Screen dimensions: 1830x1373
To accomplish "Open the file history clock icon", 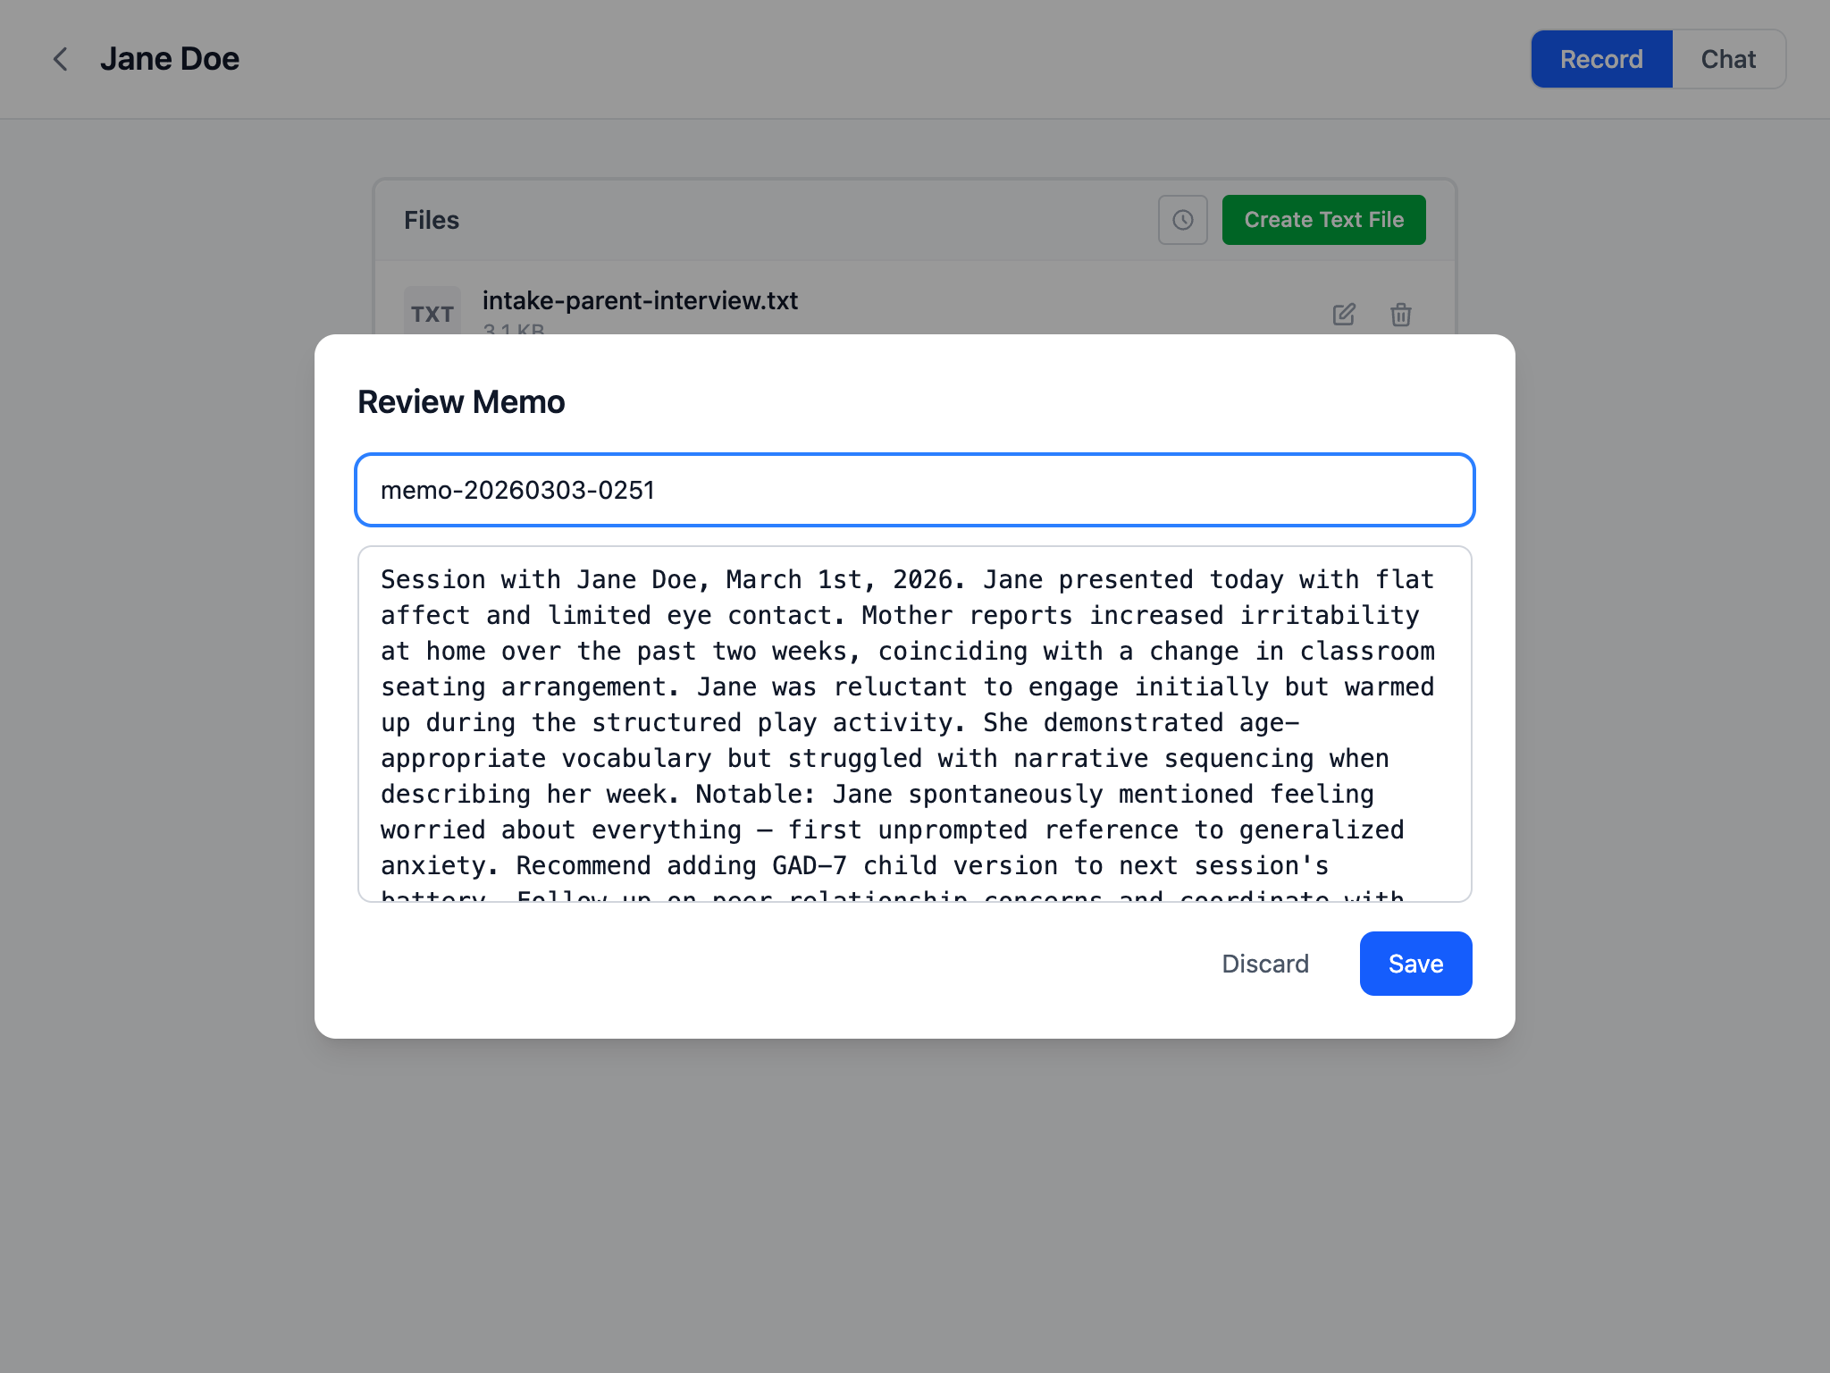I will [1182, 220].
